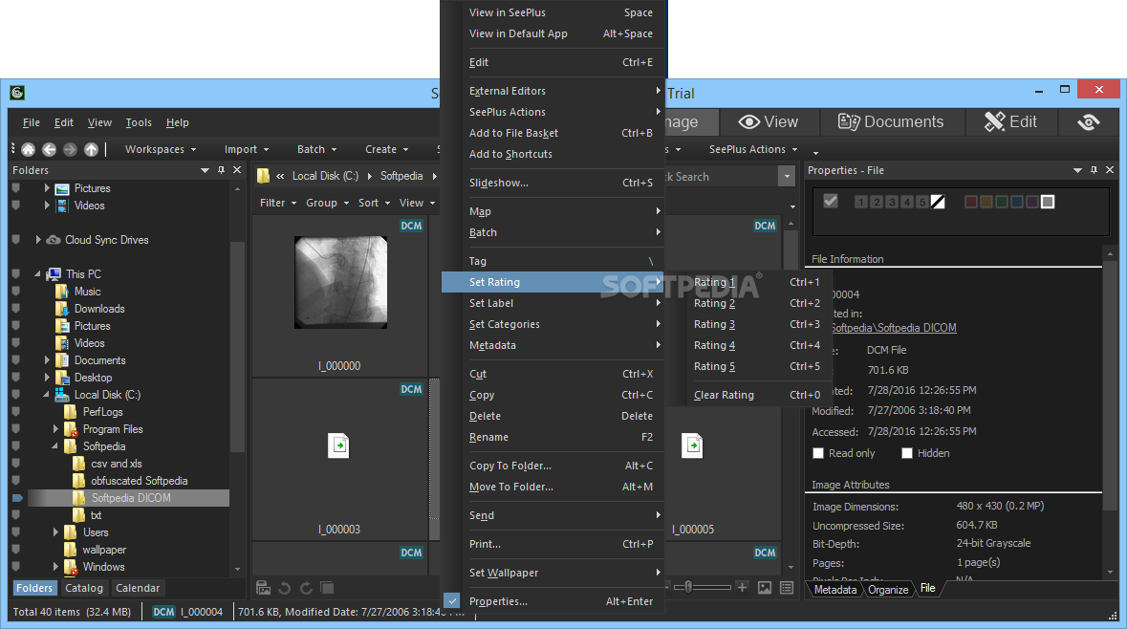Clear rating with the slash box icon
The image size is (1127, 629).
[x=938, y=202]
